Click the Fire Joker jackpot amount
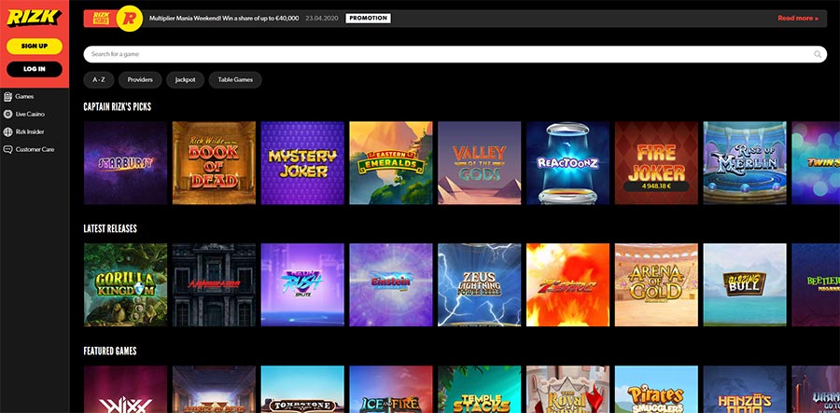 [x=656, y=187]
